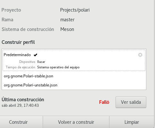
Task: Click the Projects/polari project path
Action: (x=75, y=10)
